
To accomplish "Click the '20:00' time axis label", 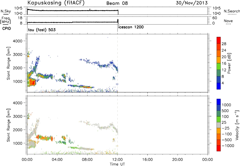I will (x=178, y=160).
